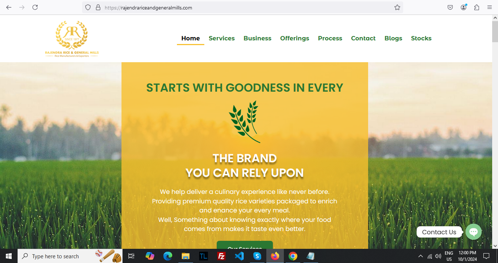
Task: View site security via padlock icon
Action: point(98,7)
